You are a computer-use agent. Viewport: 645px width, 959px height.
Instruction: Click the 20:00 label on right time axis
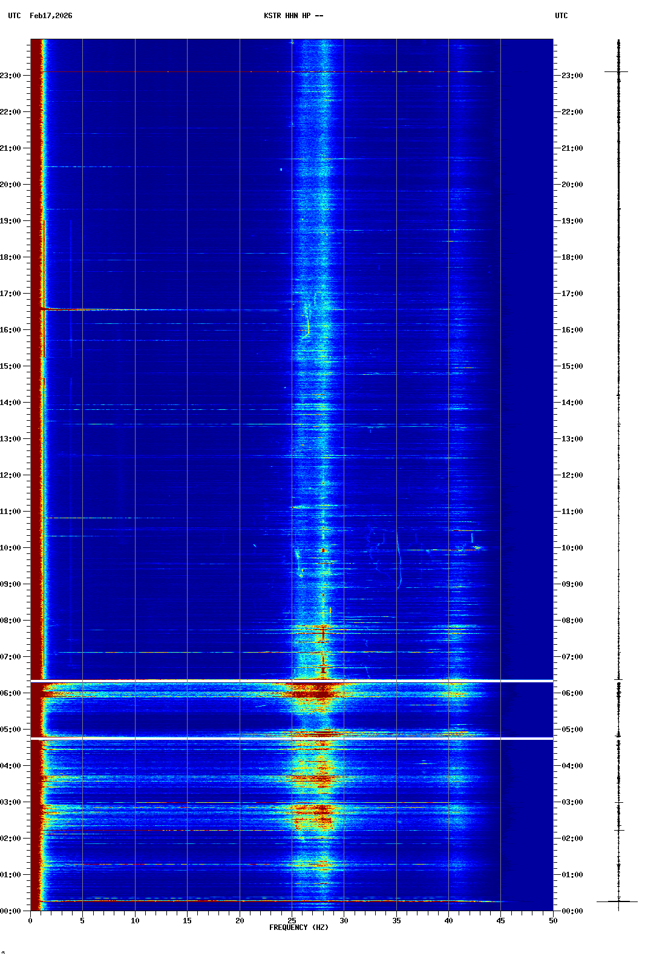(572, 185)
